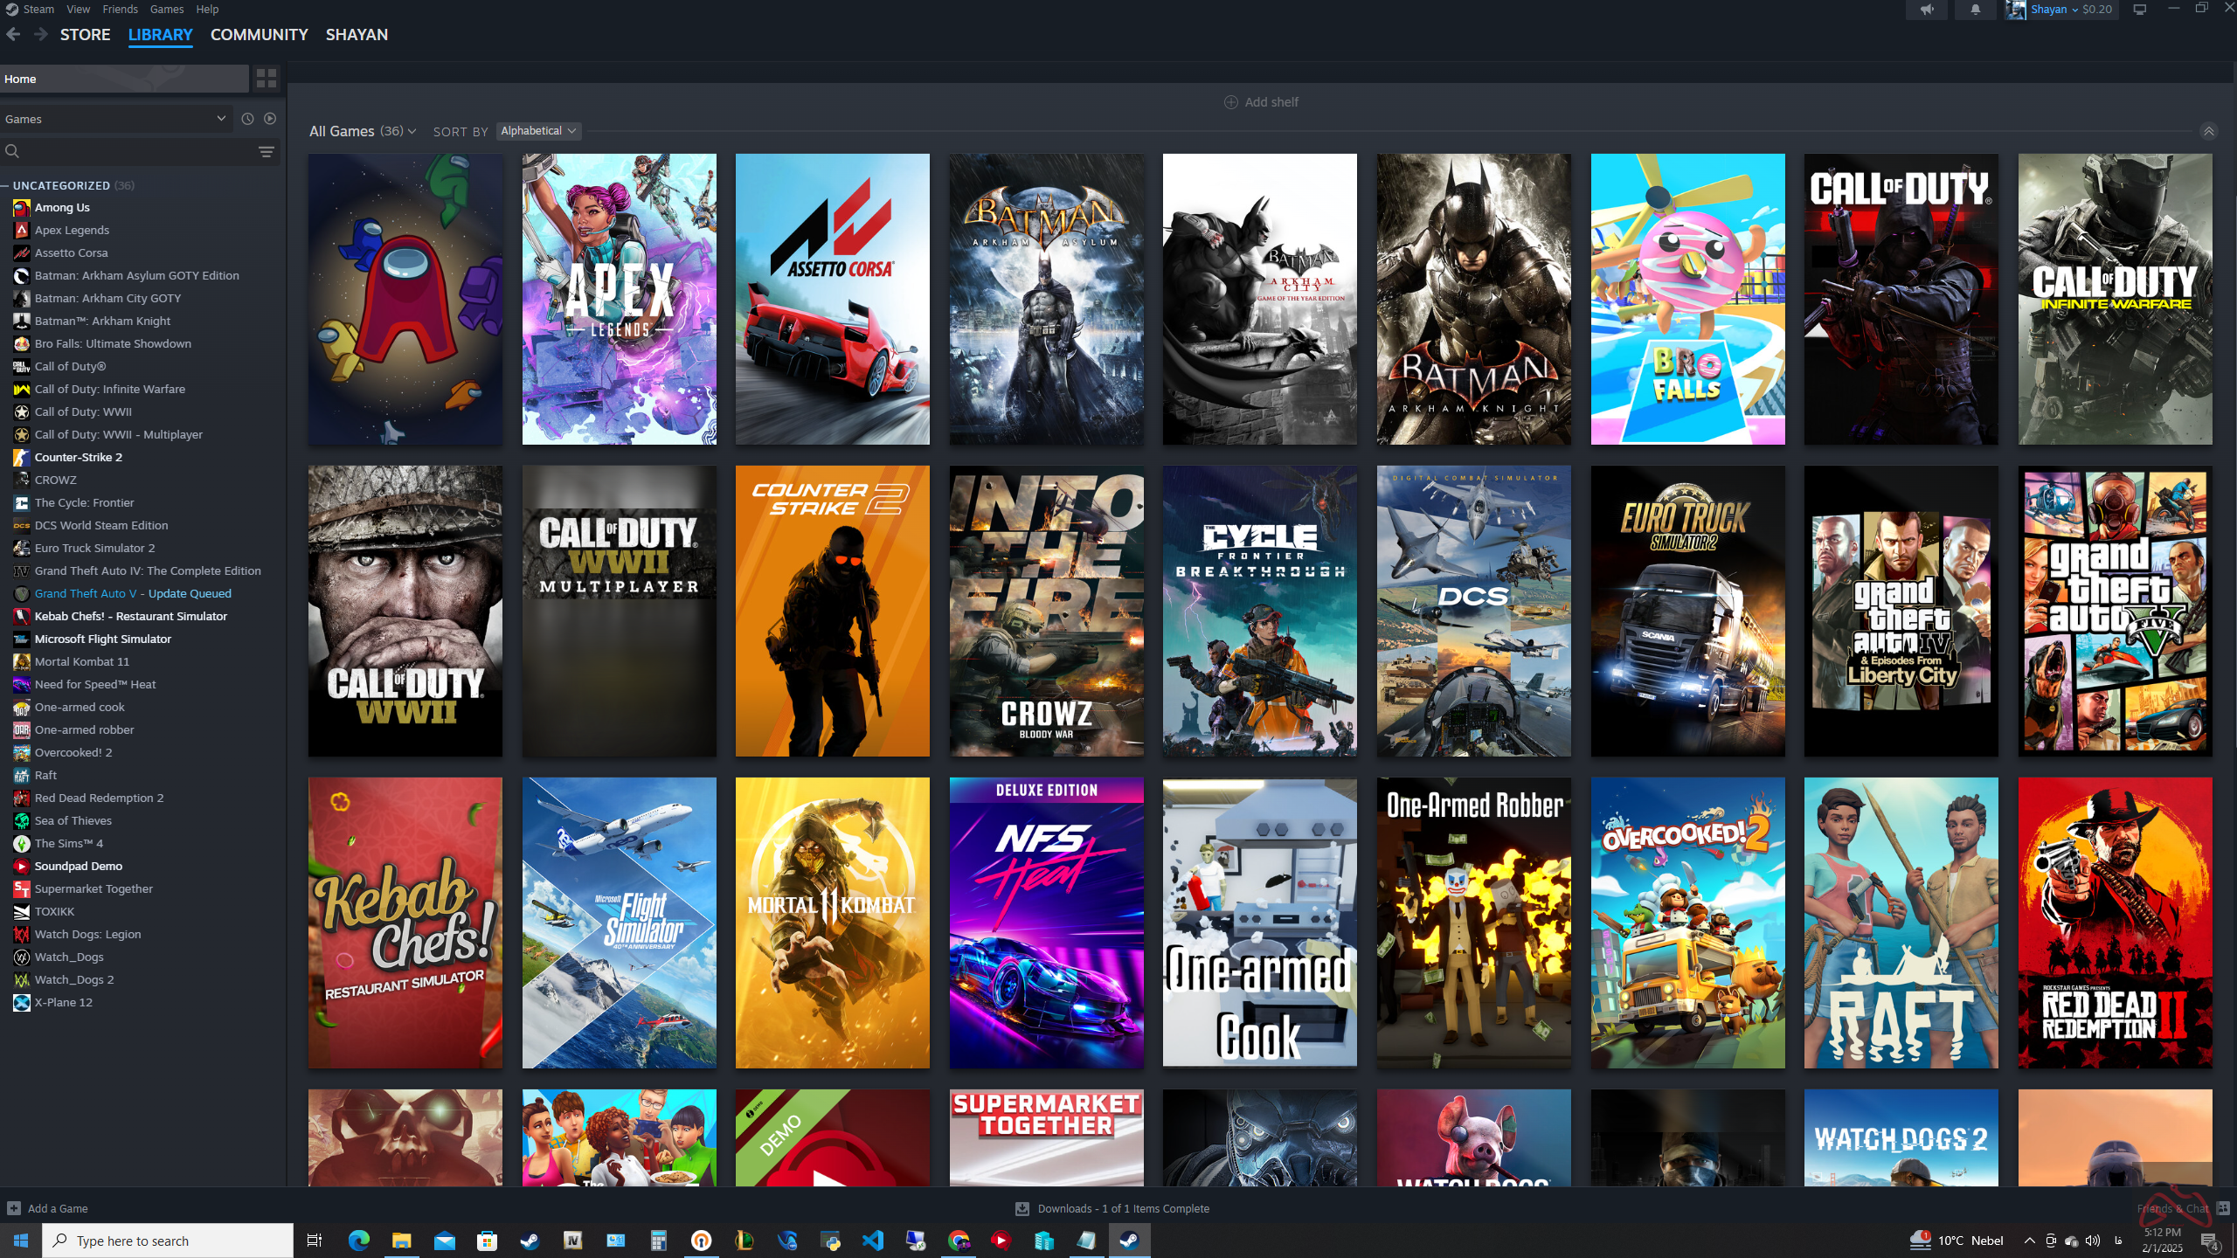This screenshot has height=1258, width=2237.
Task: Click the downloads status icon
Action: [x=1022, y=1209]
